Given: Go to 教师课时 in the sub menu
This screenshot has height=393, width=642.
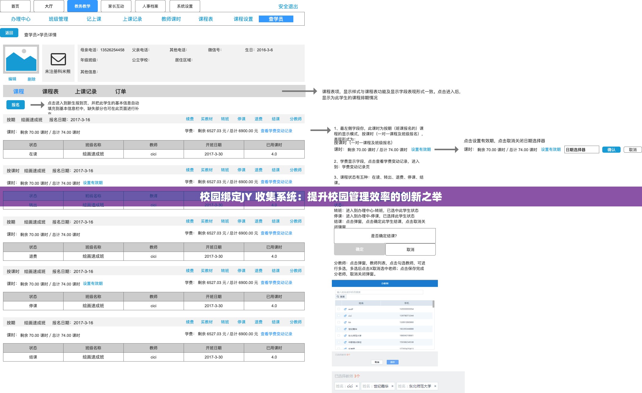Looking at the screenshot, I should coord(171,19).
